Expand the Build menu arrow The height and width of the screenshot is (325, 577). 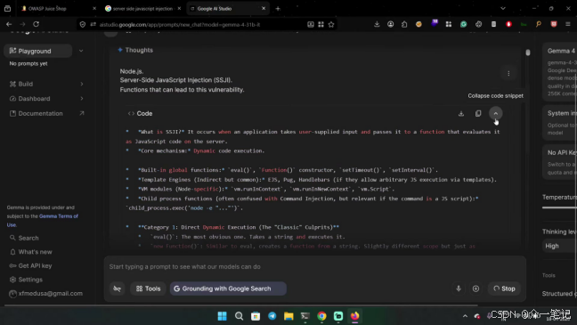coord(82,84)
